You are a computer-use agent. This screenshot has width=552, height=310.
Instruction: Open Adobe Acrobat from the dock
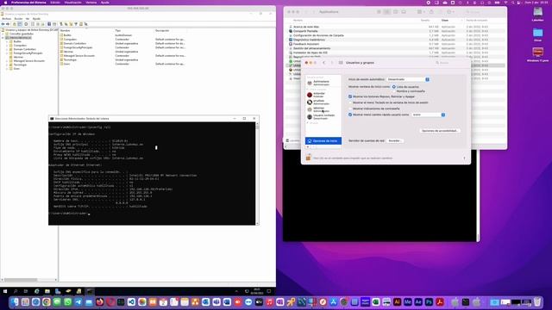439,302
